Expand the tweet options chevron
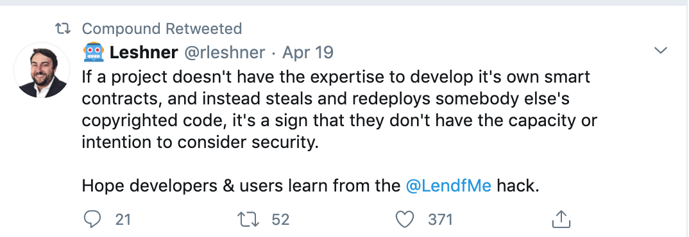The image size is (689, 237). tap(660, 51)
